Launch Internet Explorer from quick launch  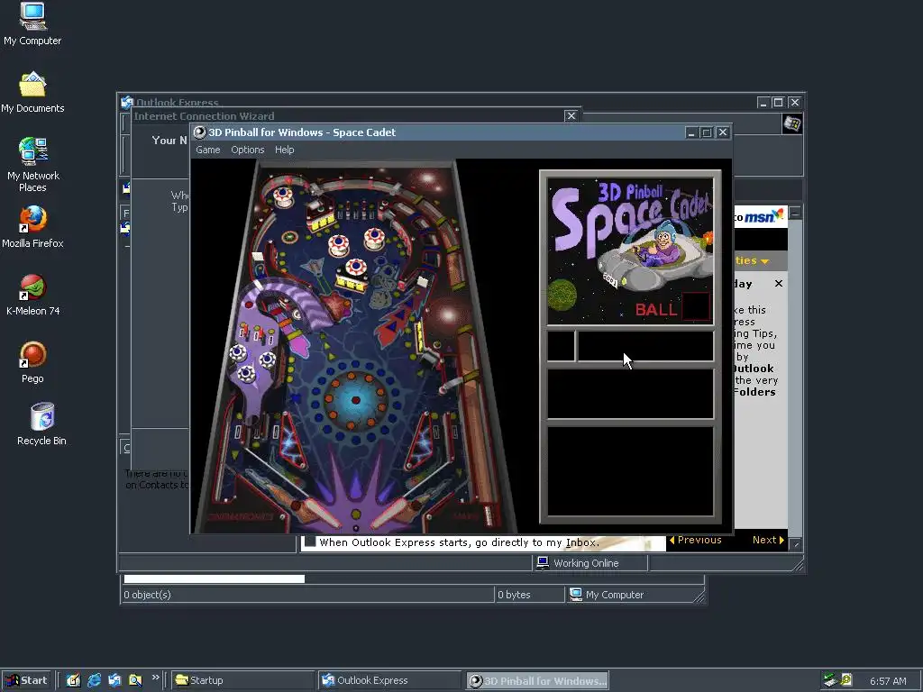(x=94, y=680)
